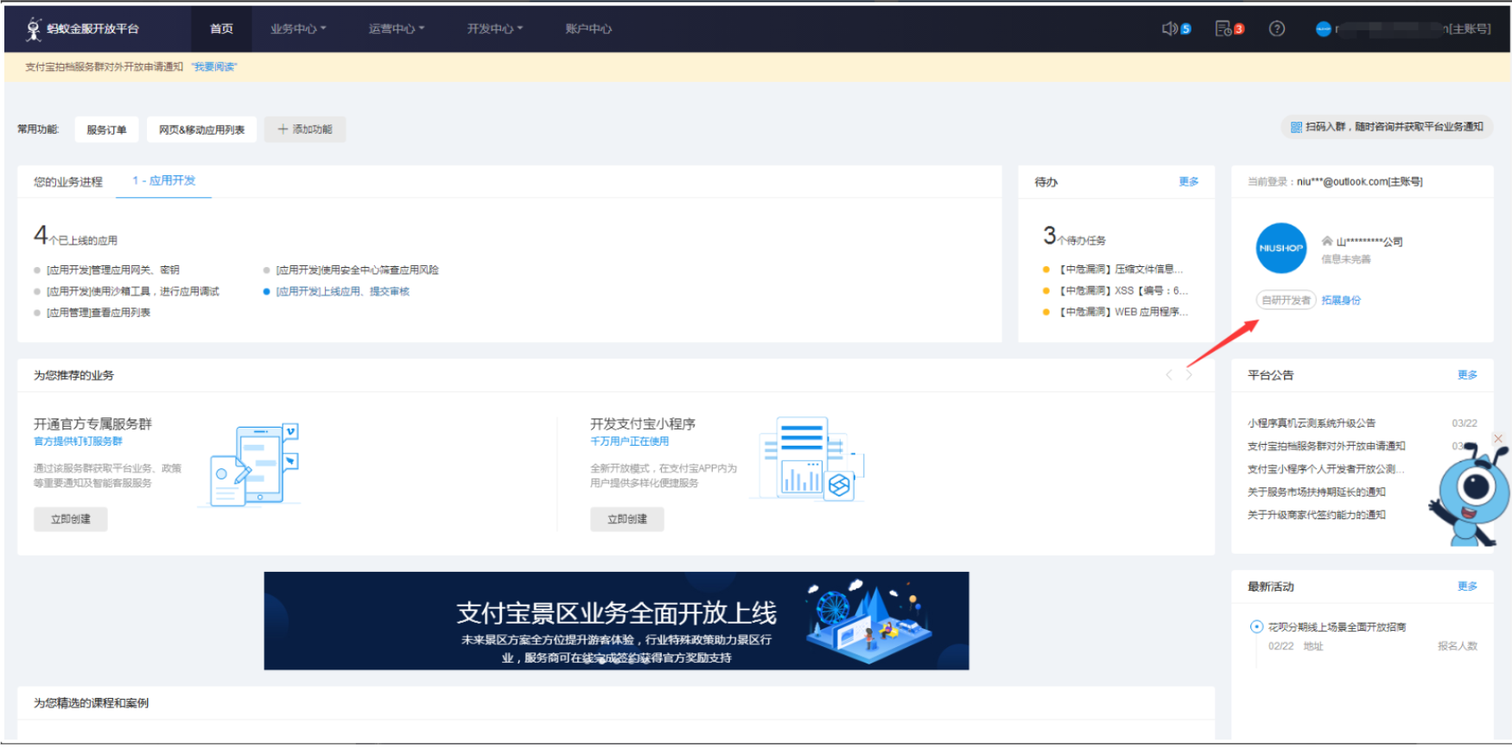Open the task list icon with badge 3

tap(1223, 29)
